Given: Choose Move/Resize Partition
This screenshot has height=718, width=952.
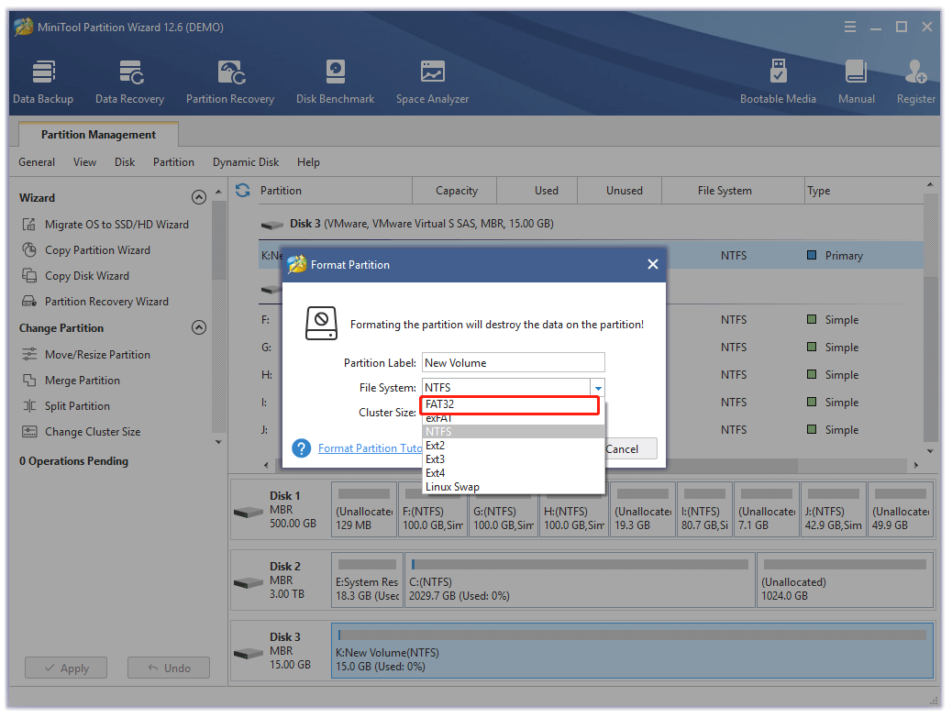Looking at the screenshot, I should (x=86, y=355).
